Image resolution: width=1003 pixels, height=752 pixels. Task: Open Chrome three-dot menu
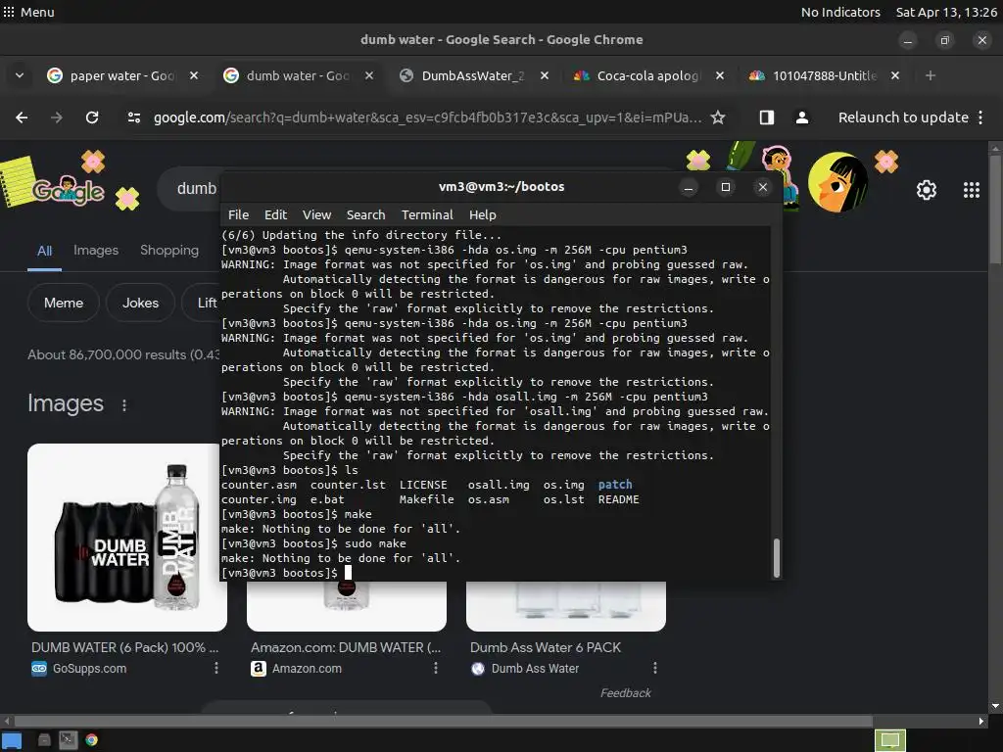click(980, 117)
